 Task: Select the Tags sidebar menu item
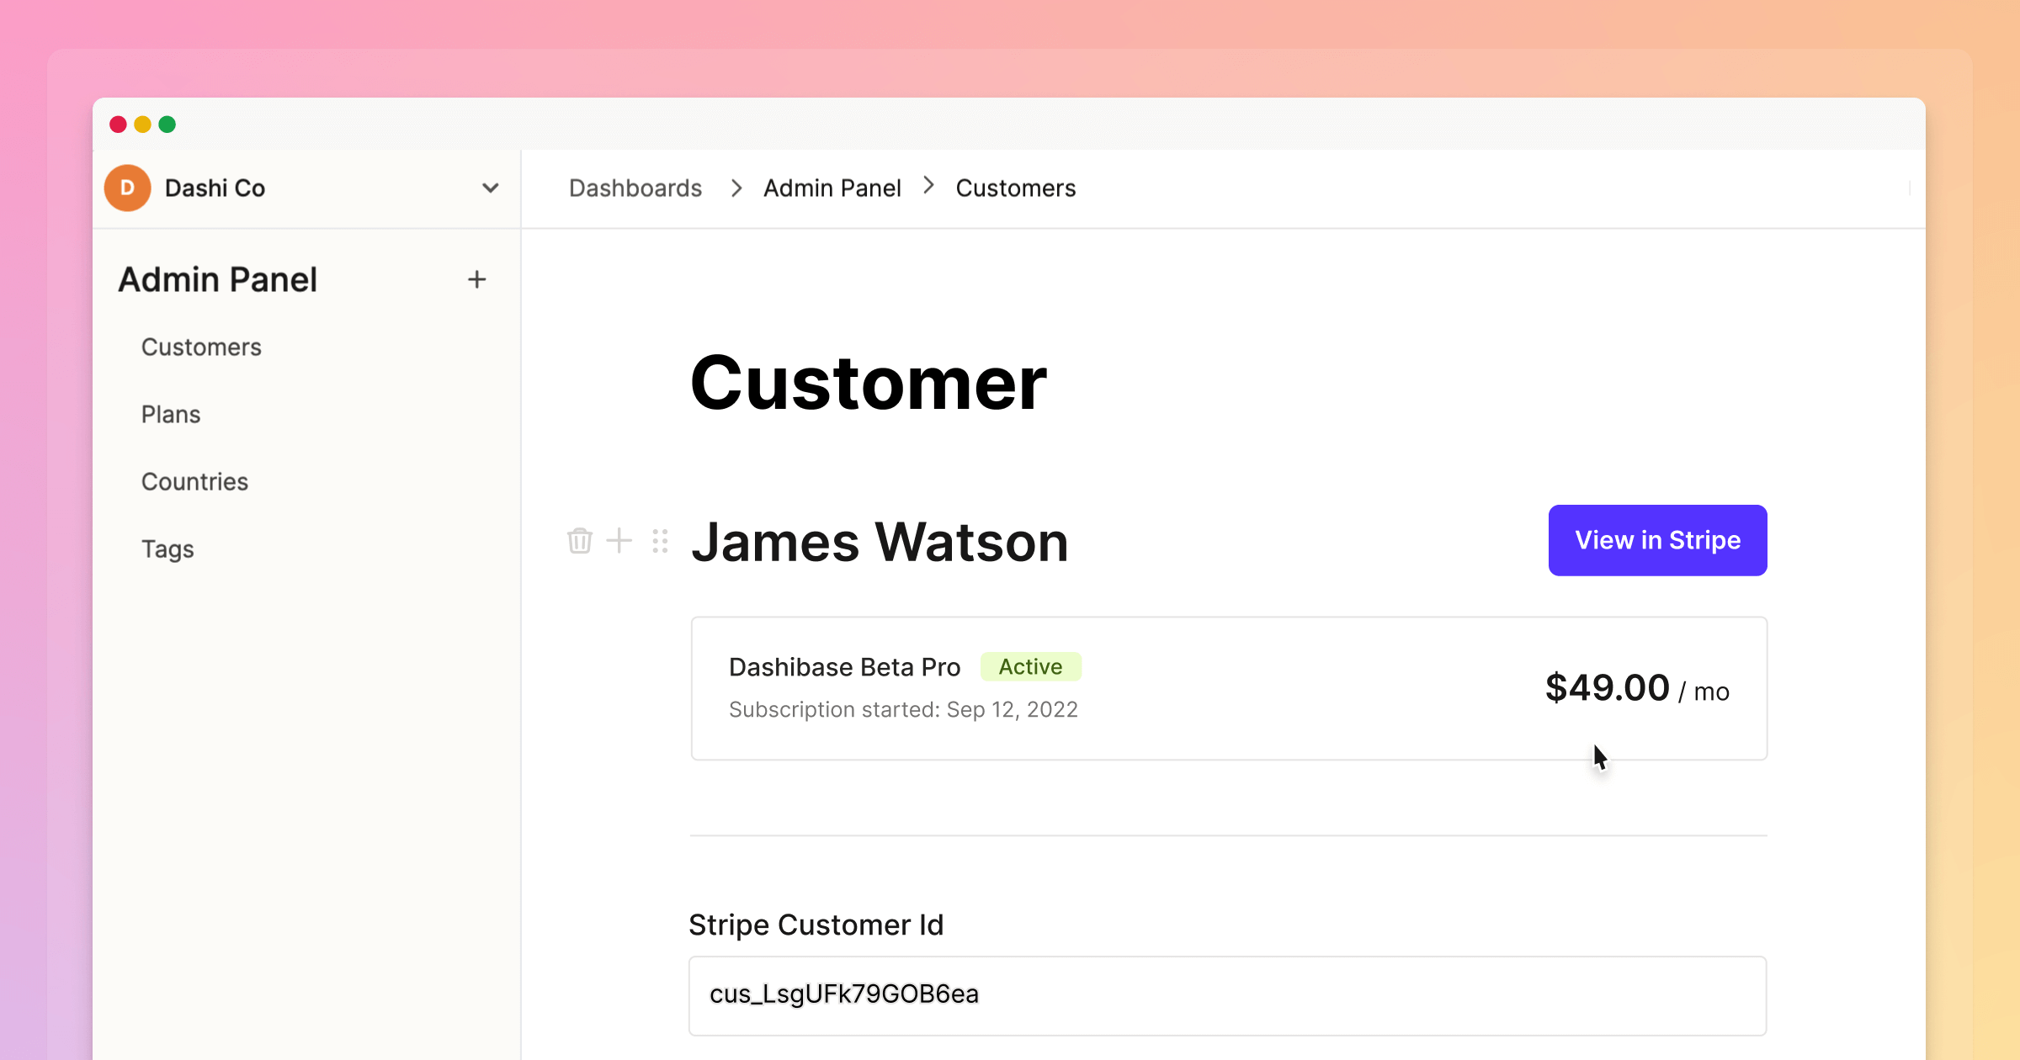[167, 549]
